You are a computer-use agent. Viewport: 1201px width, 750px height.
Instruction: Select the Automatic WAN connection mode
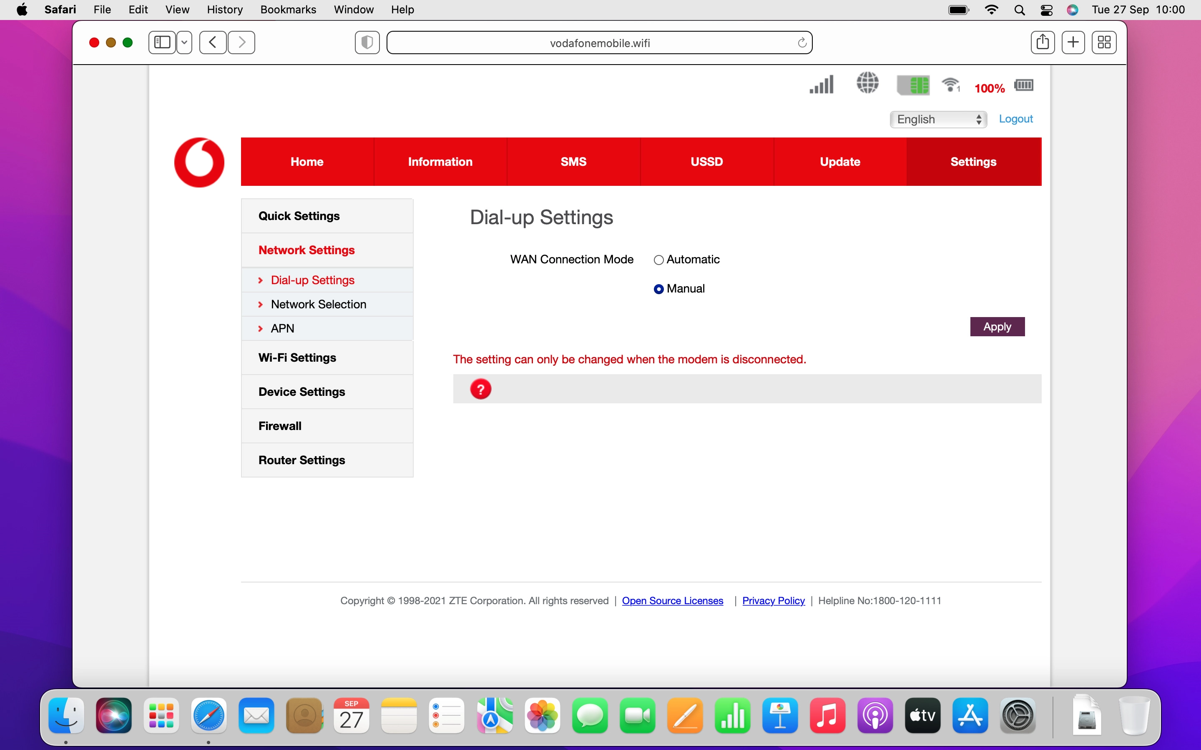click(658, 260)
